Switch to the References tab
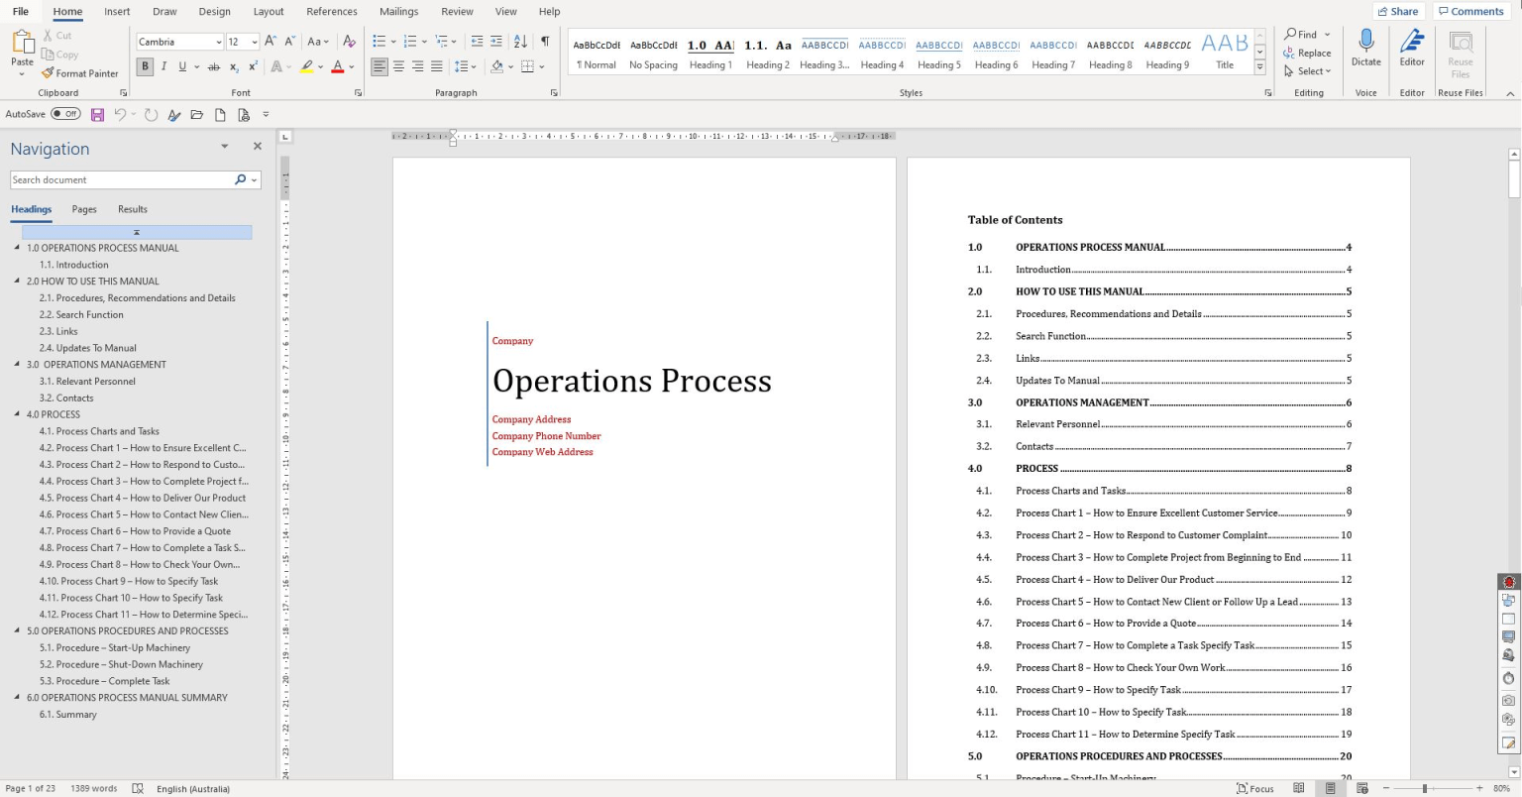 coord(332,12)
